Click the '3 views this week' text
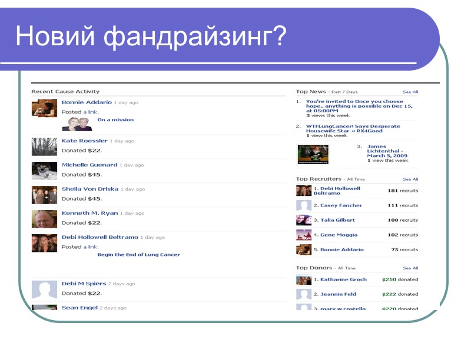471x353 pixels. click(x=328, y=115)
